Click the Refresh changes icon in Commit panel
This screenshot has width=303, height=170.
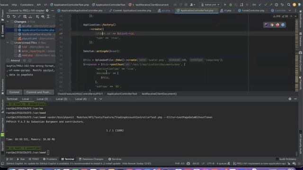9,17
